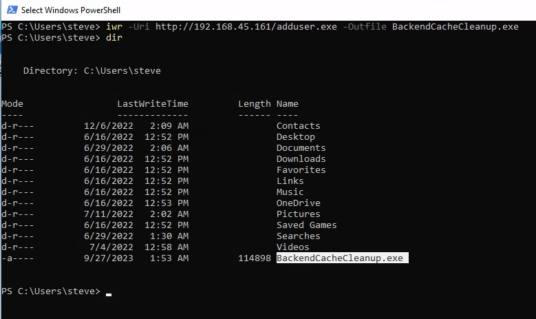Click the 'Directory: C:\Users\steve' line
The height and width of the screenshot is (319, 536).
pyautogui.click(x=92, y=71)
